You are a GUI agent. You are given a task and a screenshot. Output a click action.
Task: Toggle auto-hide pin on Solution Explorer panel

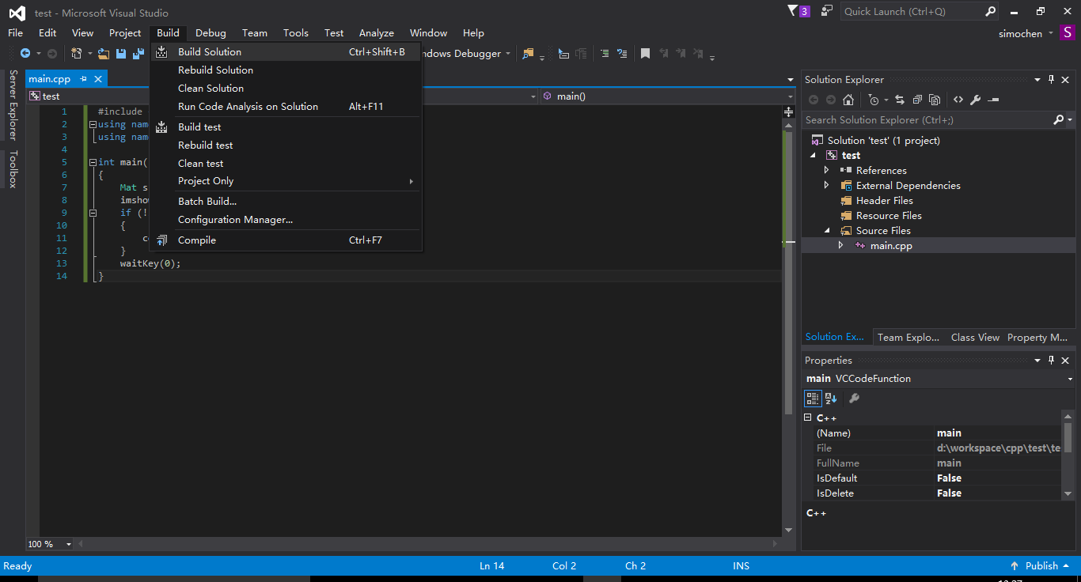(x=1052, y=80)
